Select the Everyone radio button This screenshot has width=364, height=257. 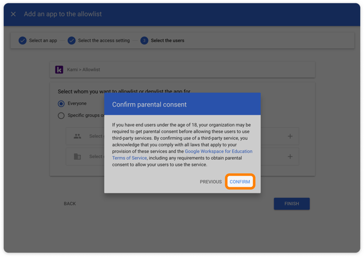click(61, 104)
